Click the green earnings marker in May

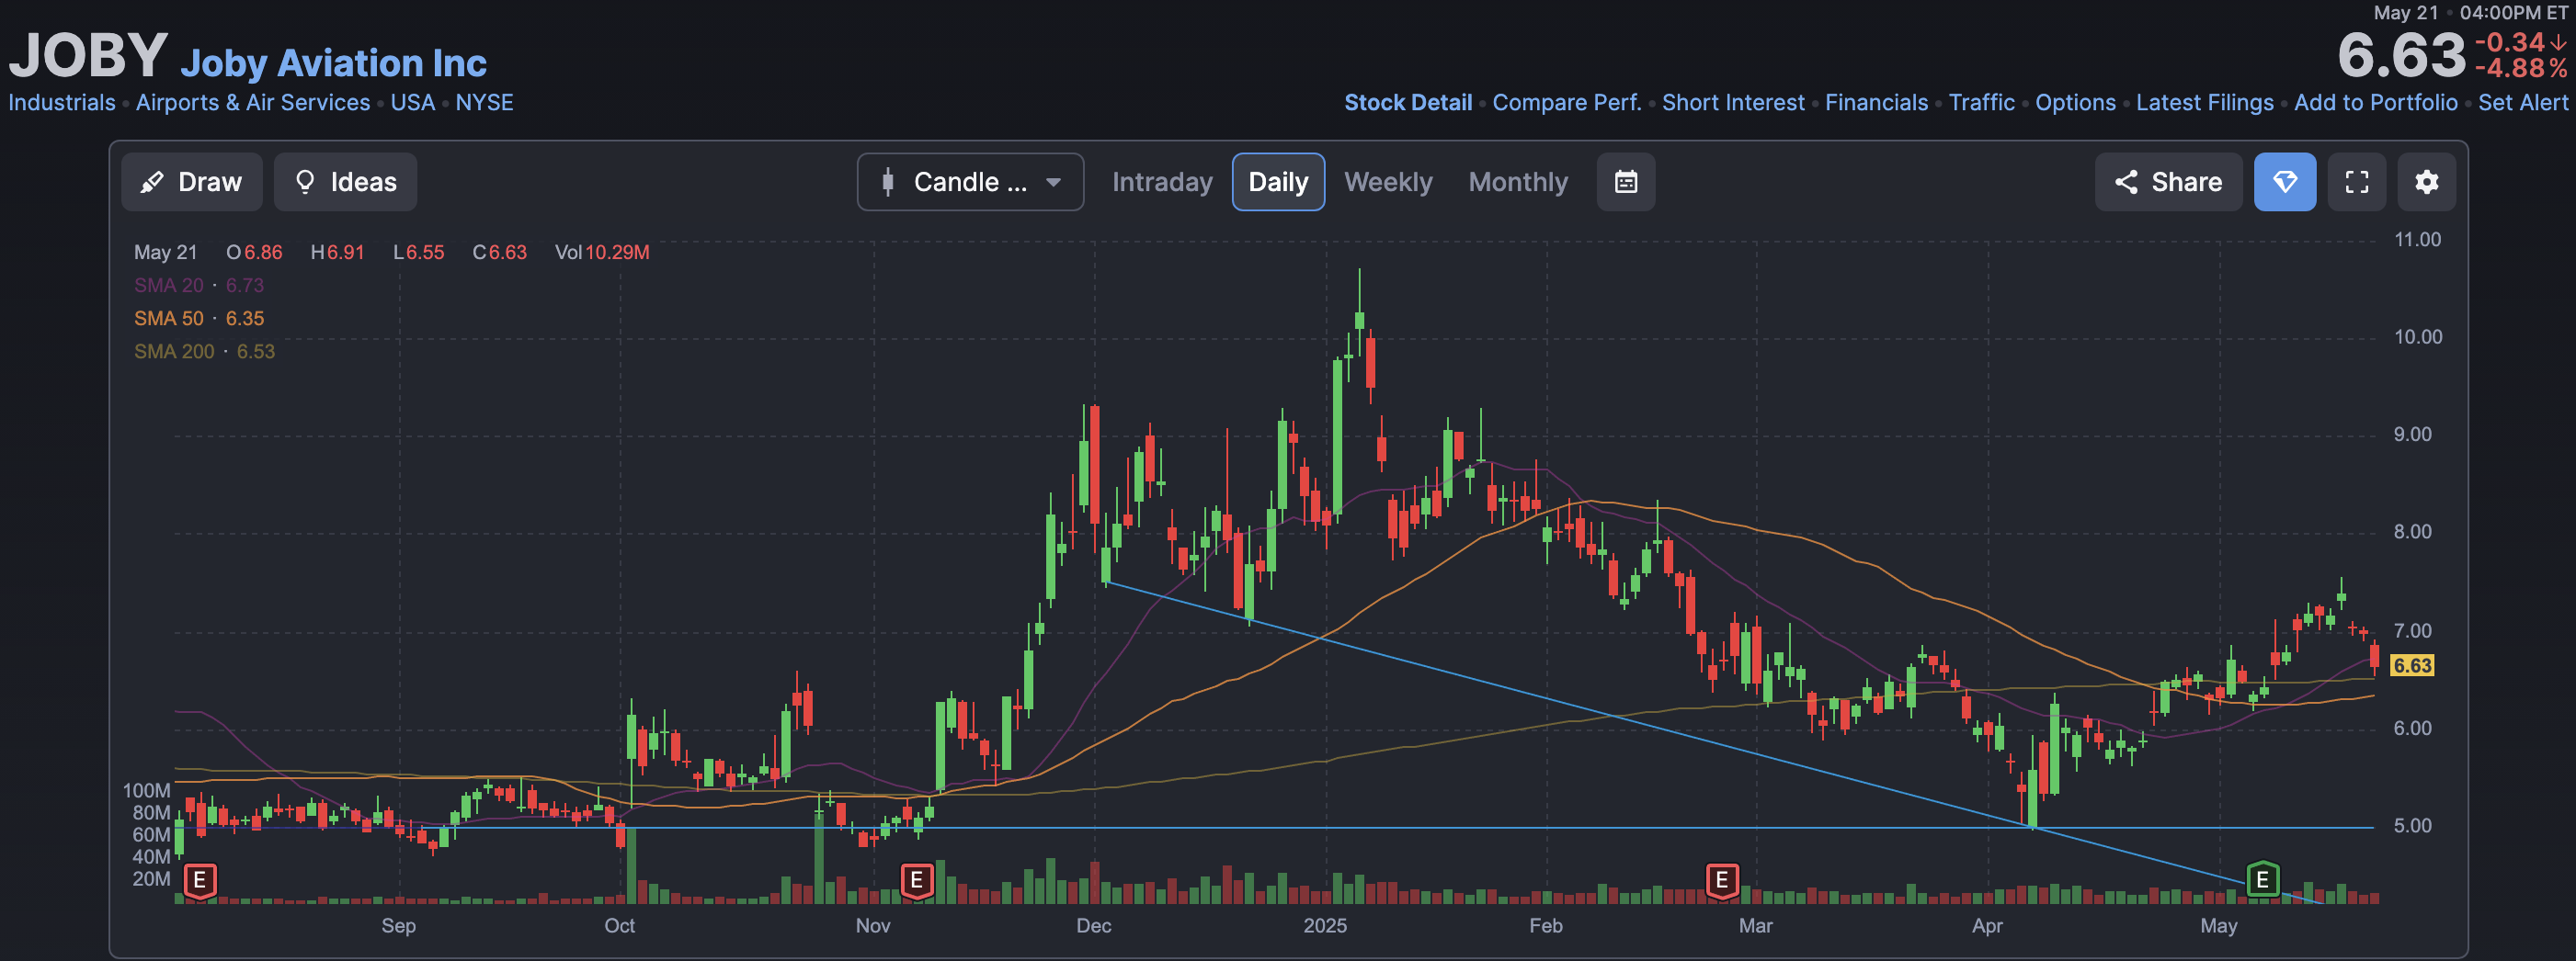coord(2262,880)
